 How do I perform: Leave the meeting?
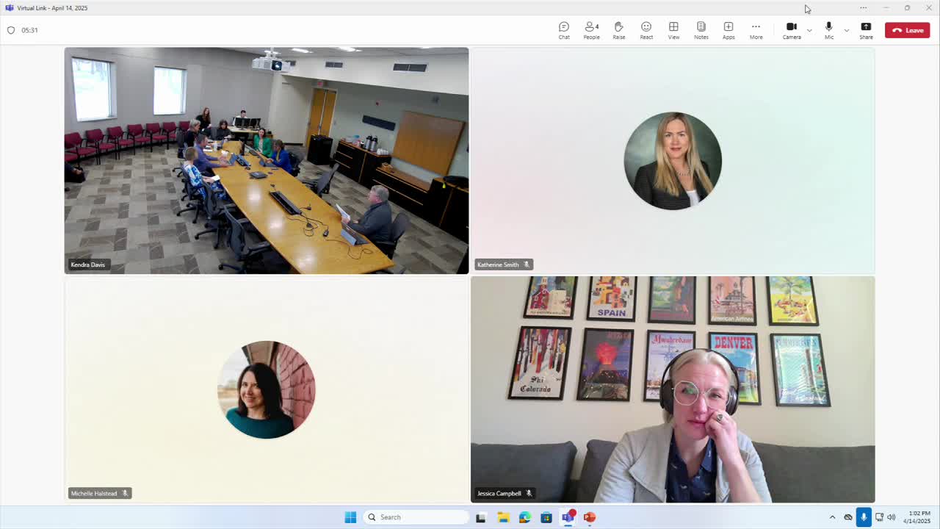908,30
